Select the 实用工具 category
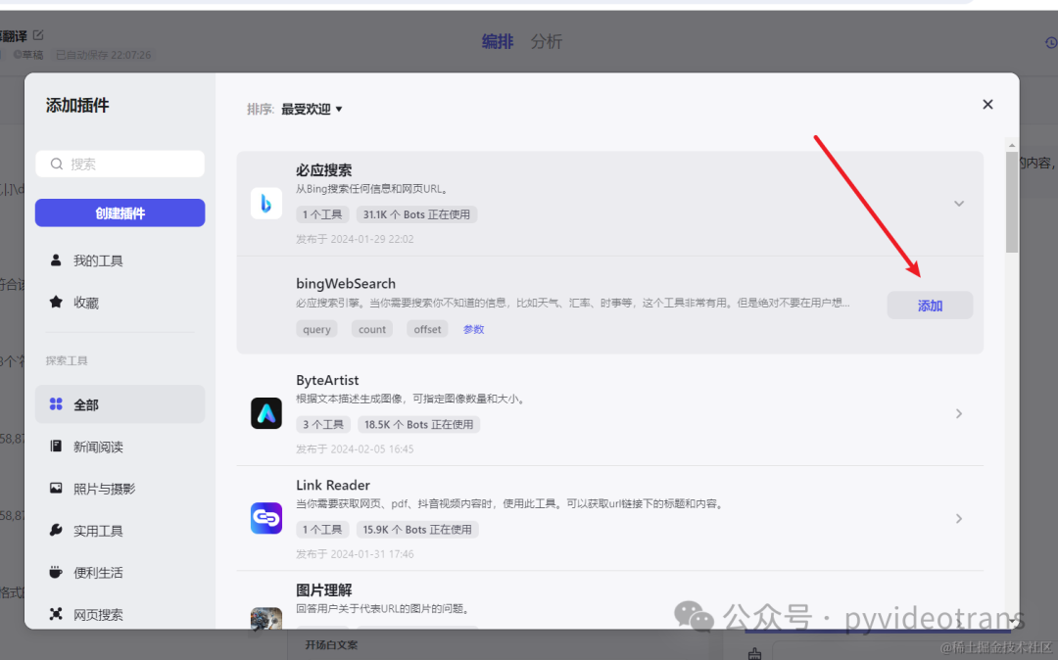 (120, 531)
